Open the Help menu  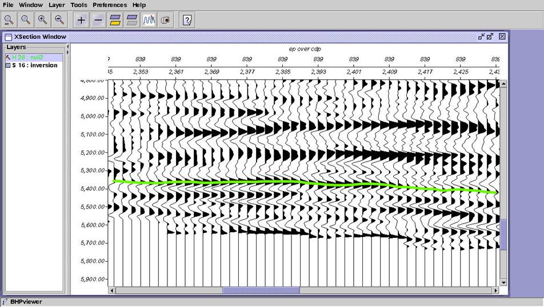(x=139, y=5)
